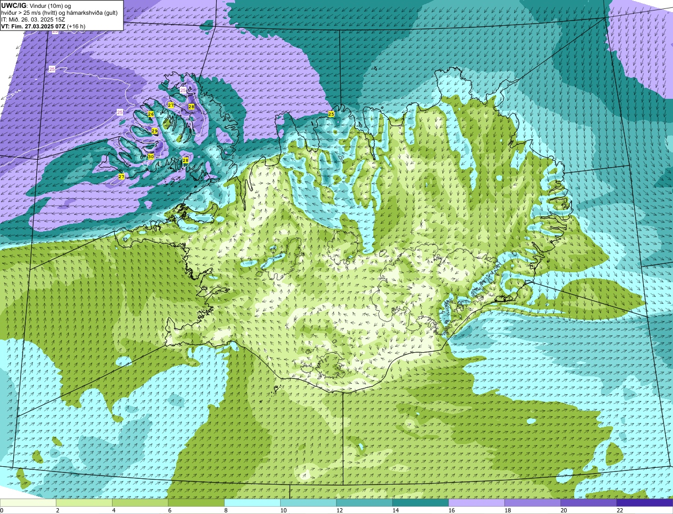
Task: Click the 2–4 m/s light green legend swatch
Action: pos(84,502)
